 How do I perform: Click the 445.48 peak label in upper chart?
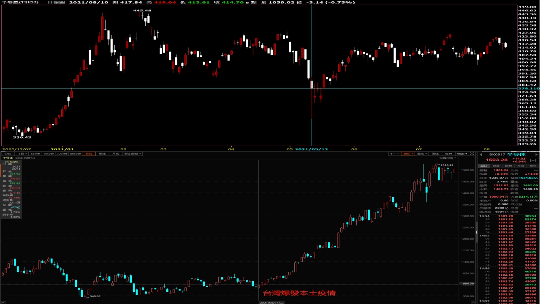(142, 11)
